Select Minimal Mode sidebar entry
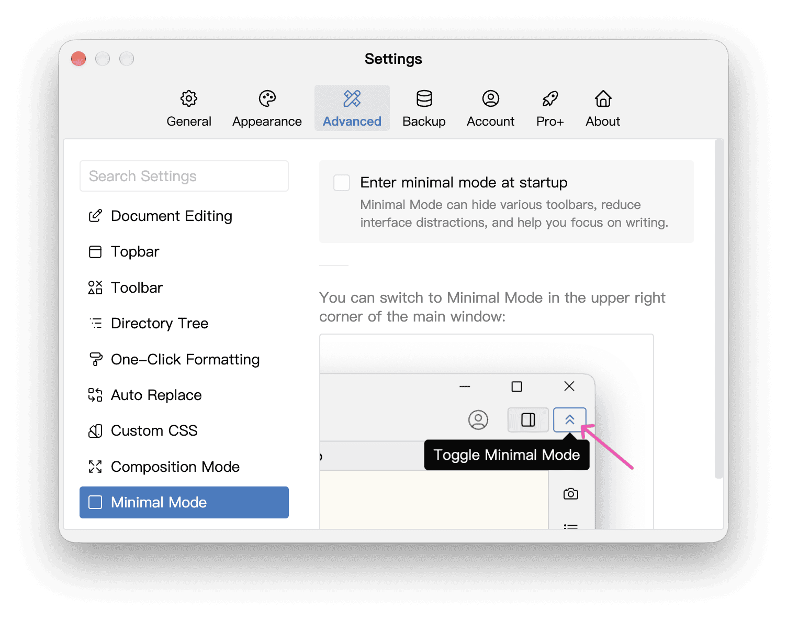This screenshot has width=787, height=620. tap(184, 502)
